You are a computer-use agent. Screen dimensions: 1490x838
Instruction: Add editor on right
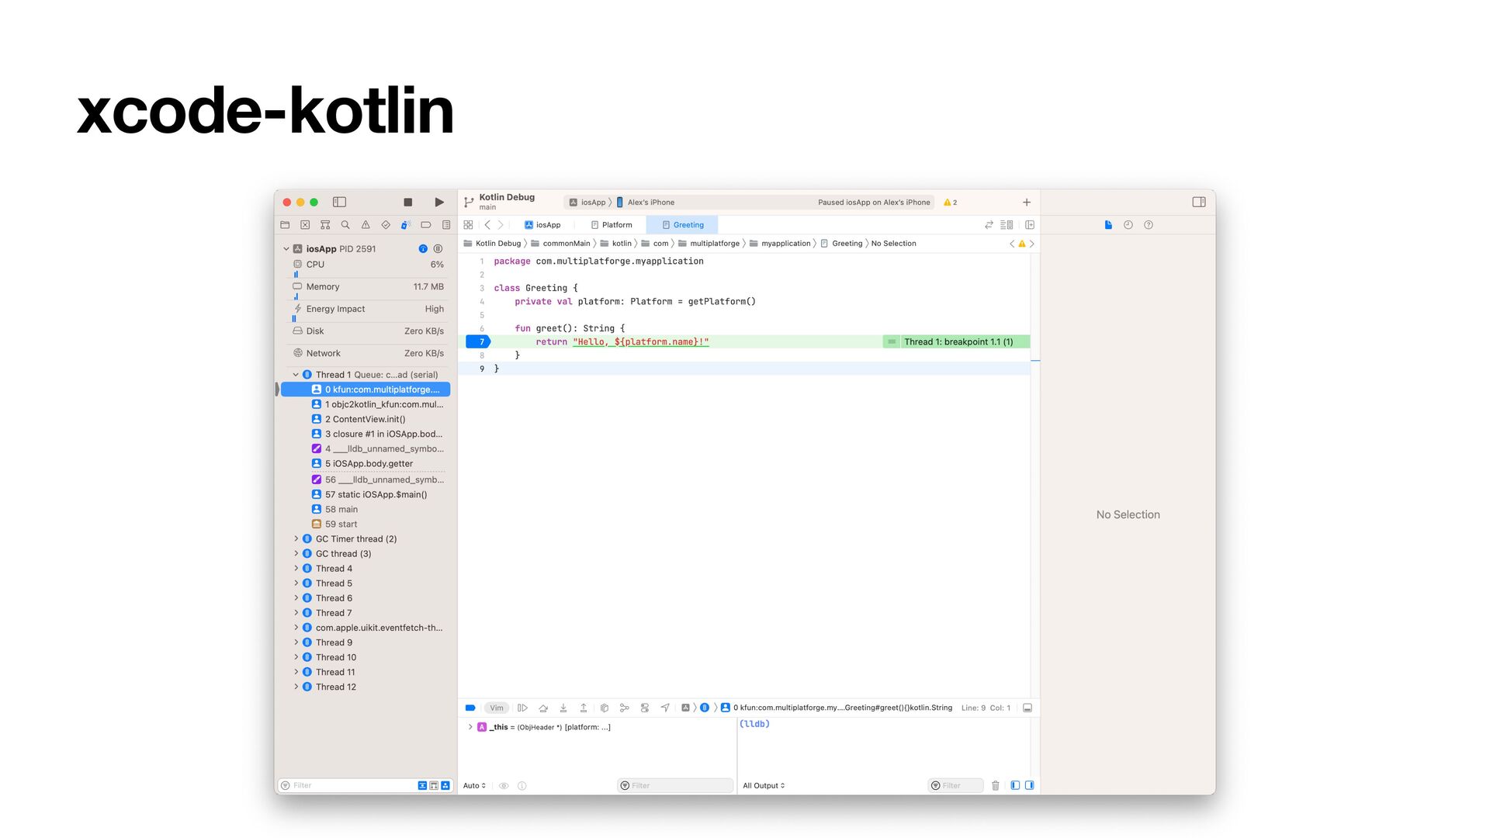pyautogui.click(x=1030, y=225)
